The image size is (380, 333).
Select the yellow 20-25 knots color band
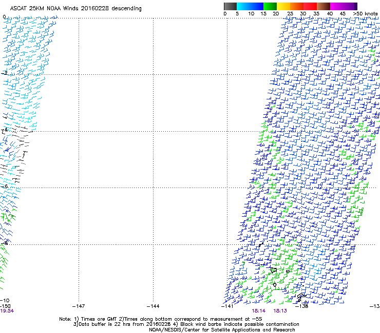283,6
